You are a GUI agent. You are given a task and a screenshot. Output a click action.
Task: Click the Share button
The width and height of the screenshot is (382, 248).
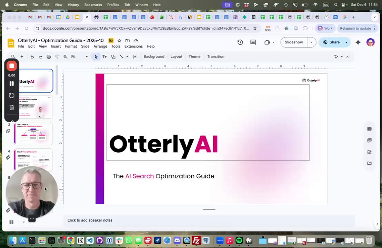click(x=331, y=42)
